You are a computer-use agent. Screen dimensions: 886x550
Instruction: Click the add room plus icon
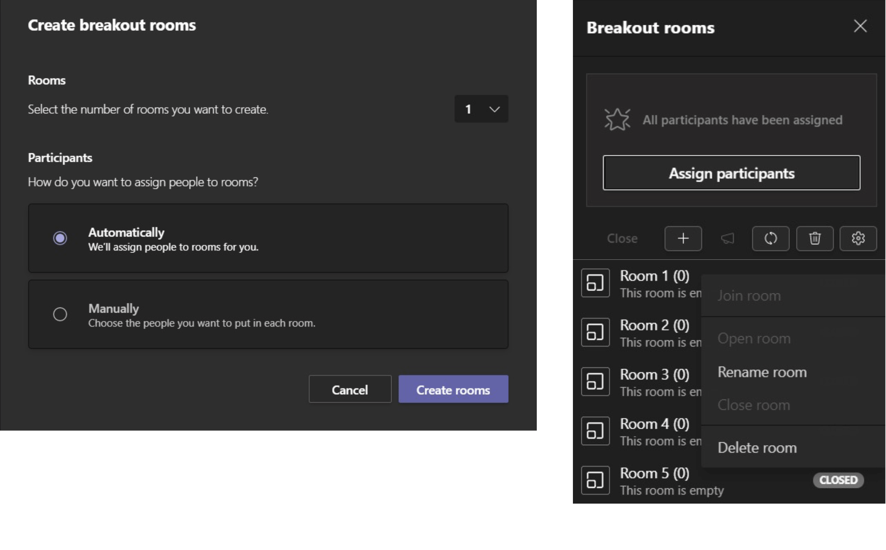point(683,239)
